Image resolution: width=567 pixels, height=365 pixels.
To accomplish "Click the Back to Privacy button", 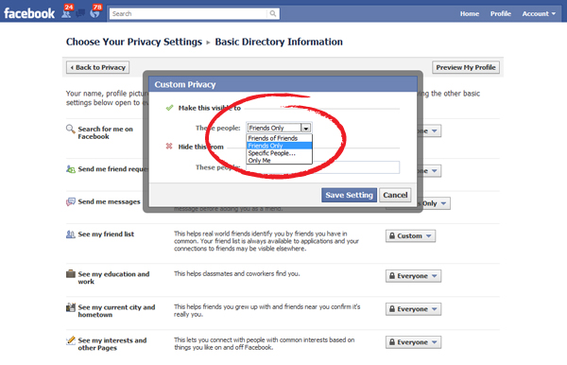I will tap(97, 67).
